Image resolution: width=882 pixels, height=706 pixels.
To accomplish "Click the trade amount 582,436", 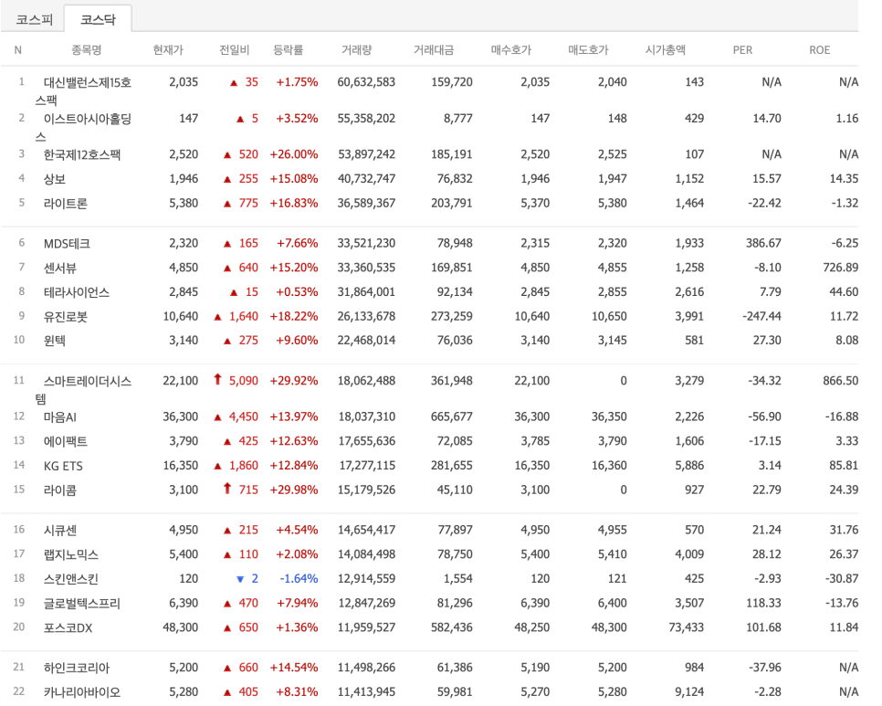I will click(452, 627).
